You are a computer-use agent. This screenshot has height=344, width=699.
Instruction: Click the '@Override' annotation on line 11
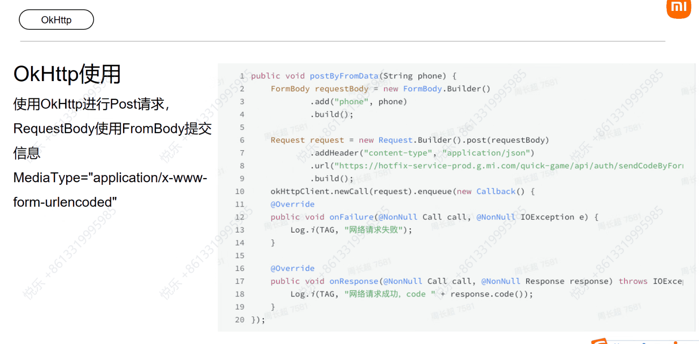292,204
